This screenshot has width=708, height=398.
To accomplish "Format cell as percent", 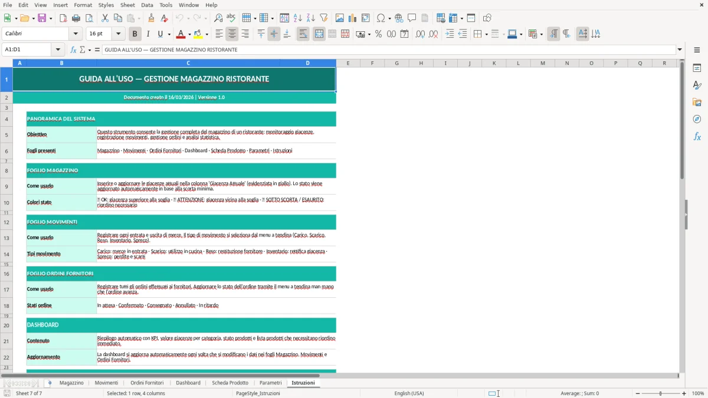I will (x=378, y=34).
